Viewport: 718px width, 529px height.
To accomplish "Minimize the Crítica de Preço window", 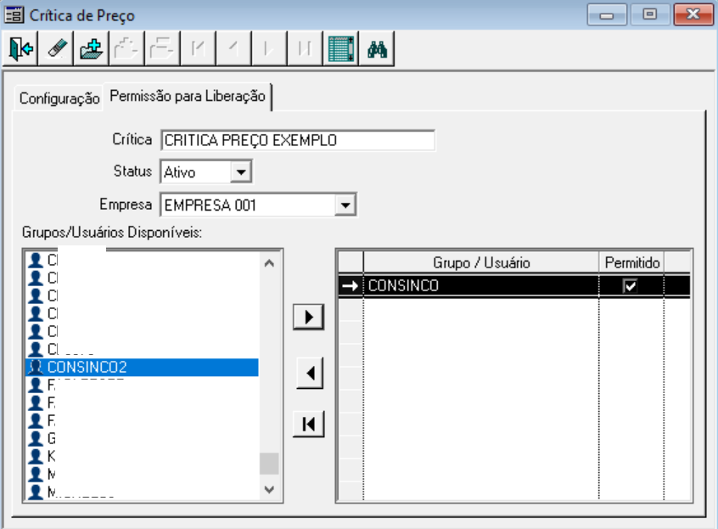I will click(x=607, y=15).
